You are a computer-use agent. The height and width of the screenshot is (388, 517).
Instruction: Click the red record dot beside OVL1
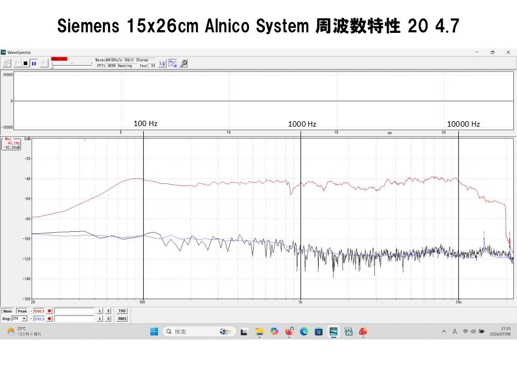click(50, 311)
